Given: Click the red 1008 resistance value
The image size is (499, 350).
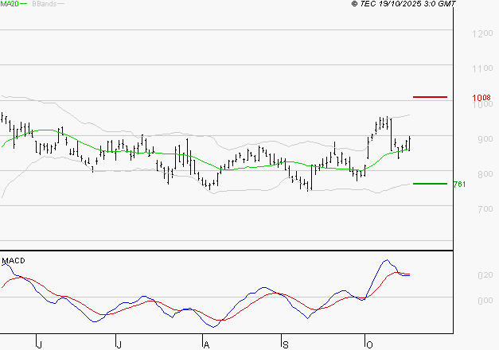Looking at the screenshot, I should tap(481, 98).
